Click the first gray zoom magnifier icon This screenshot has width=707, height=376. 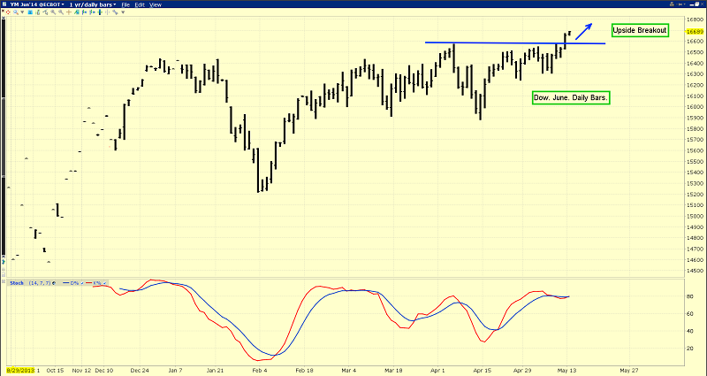point(53,12)
